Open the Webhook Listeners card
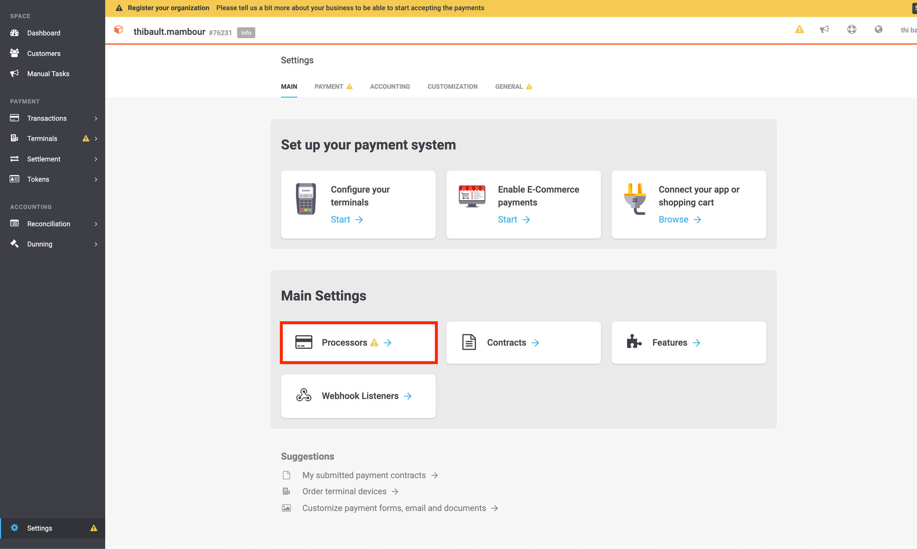 coord(358,396)
